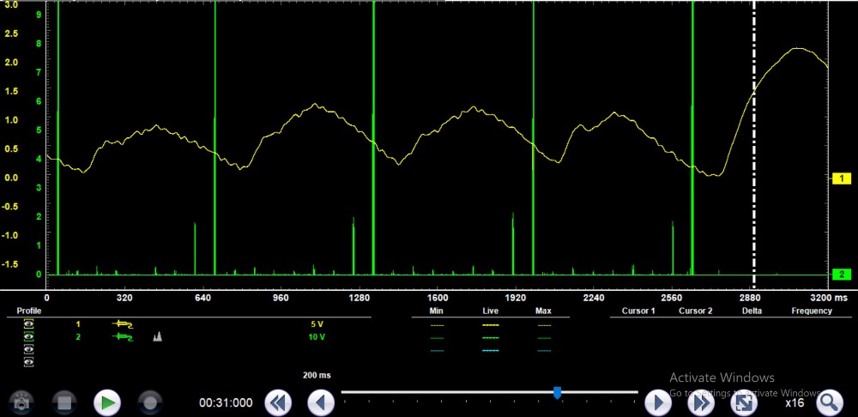Toggle the third channel eye icon
The image size is (858, 417).
pos(30,349)
